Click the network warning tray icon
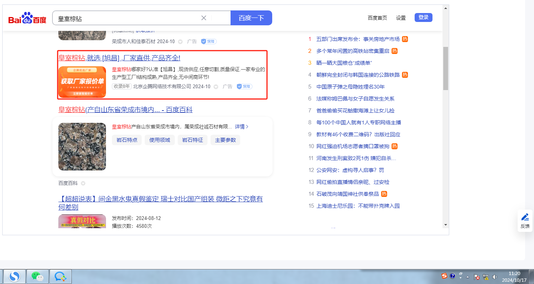 click(x=485, y=277)
